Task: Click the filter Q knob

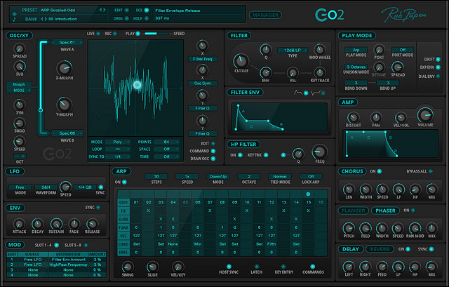Action: (265, 50)
